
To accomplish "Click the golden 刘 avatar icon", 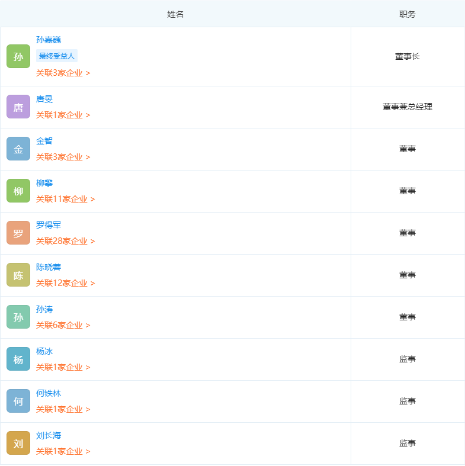I will coord(18,443).
